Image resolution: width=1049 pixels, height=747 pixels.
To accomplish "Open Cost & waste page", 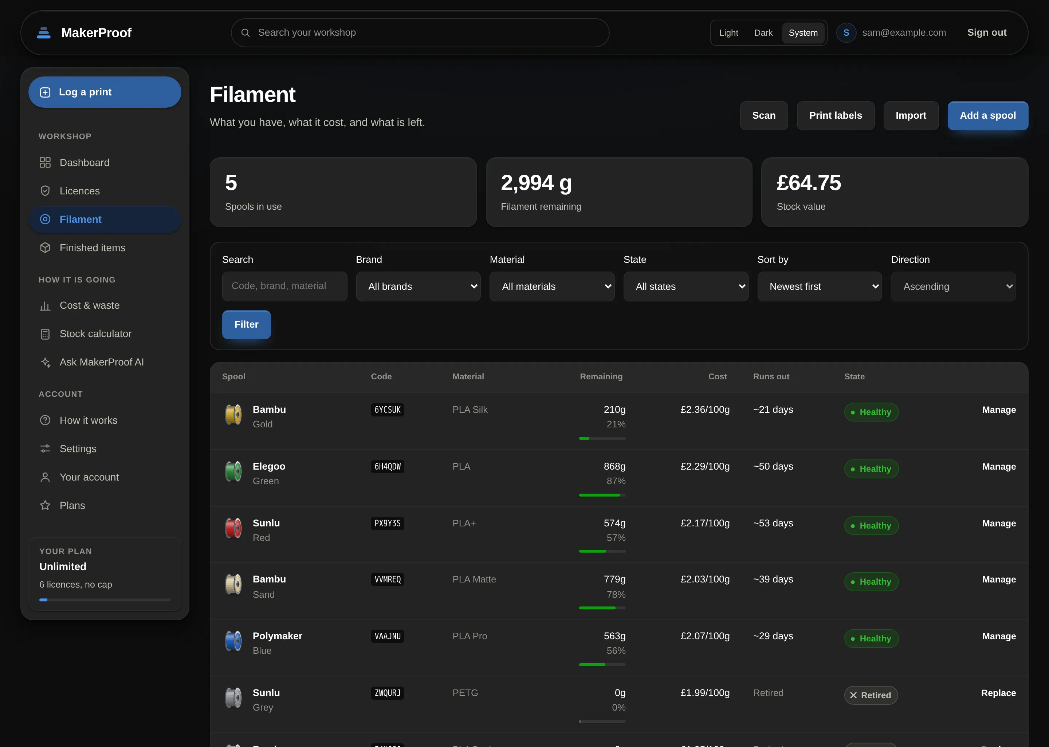I will 105,305.
